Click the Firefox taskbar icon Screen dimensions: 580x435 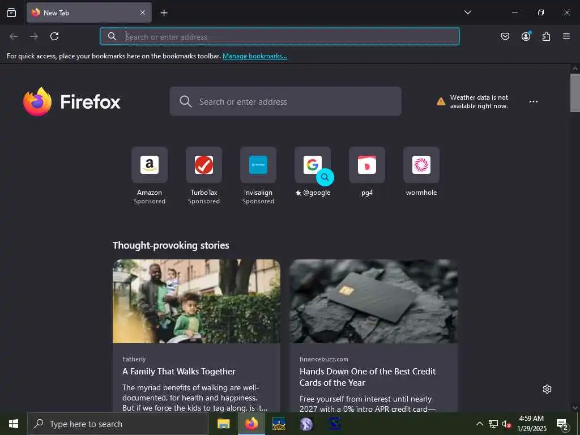click(x=251, y=424)
